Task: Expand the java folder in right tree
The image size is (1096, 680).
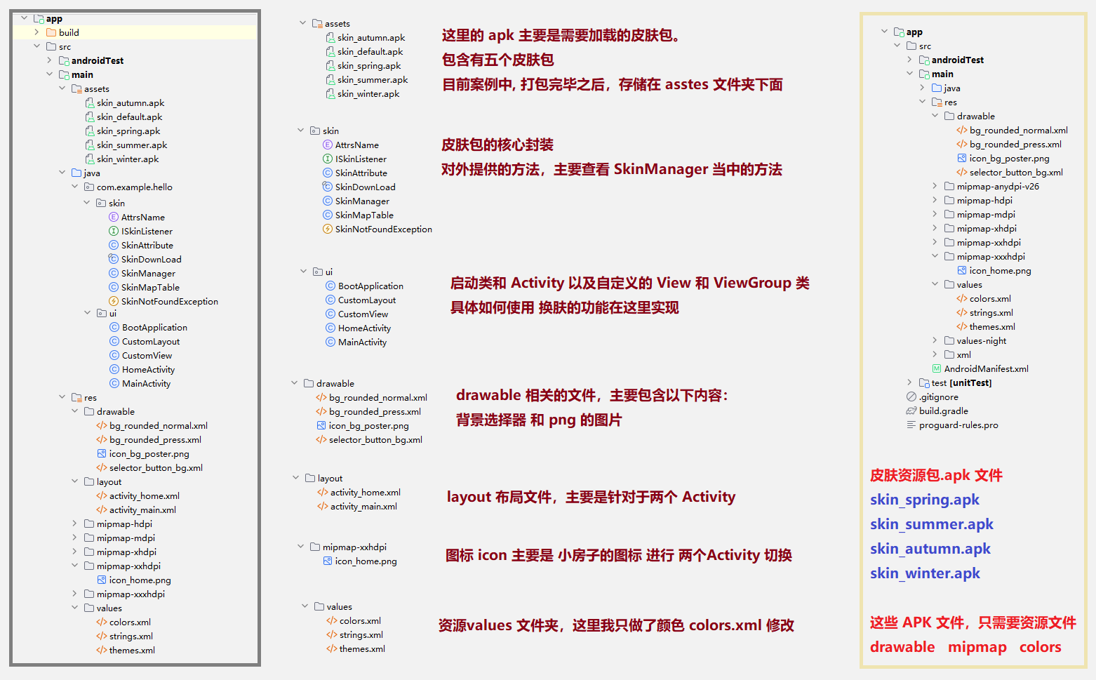Action: [923, 88]
